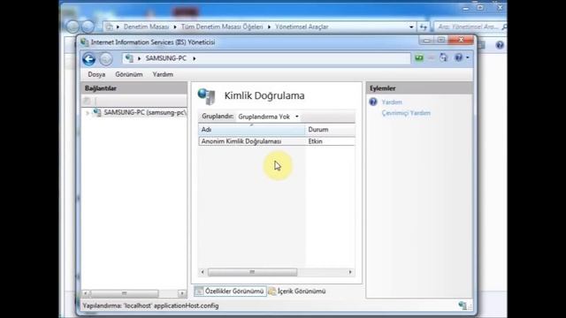Sort by the Adı column header
This screenshot has width=566, height=318.
pos(251,130)
